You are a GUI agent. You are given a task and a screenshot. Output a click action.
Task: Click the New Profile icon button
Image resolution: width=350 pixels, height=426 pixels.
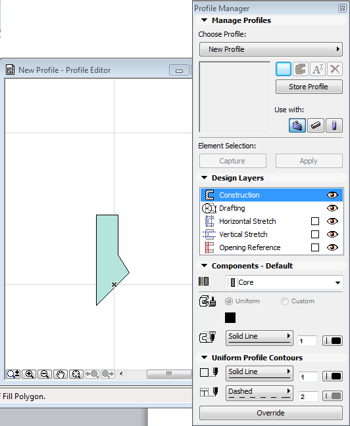pos(284,69)
